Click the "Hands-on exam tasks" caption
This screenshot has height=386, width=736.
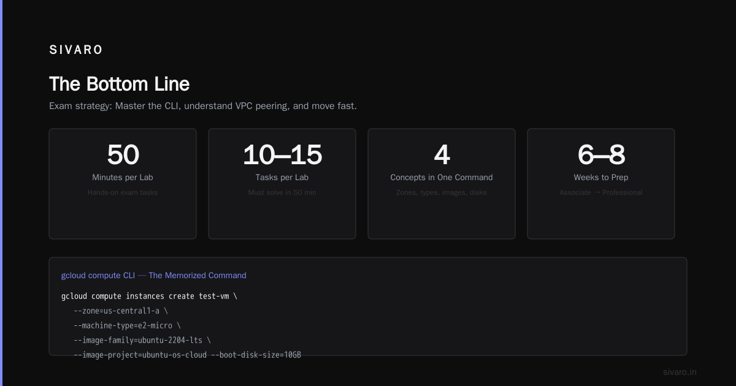click(123, 192)
